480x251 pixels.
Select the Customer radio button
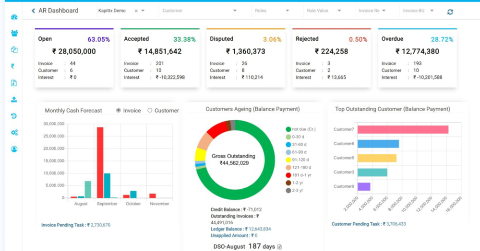(150, 110)
